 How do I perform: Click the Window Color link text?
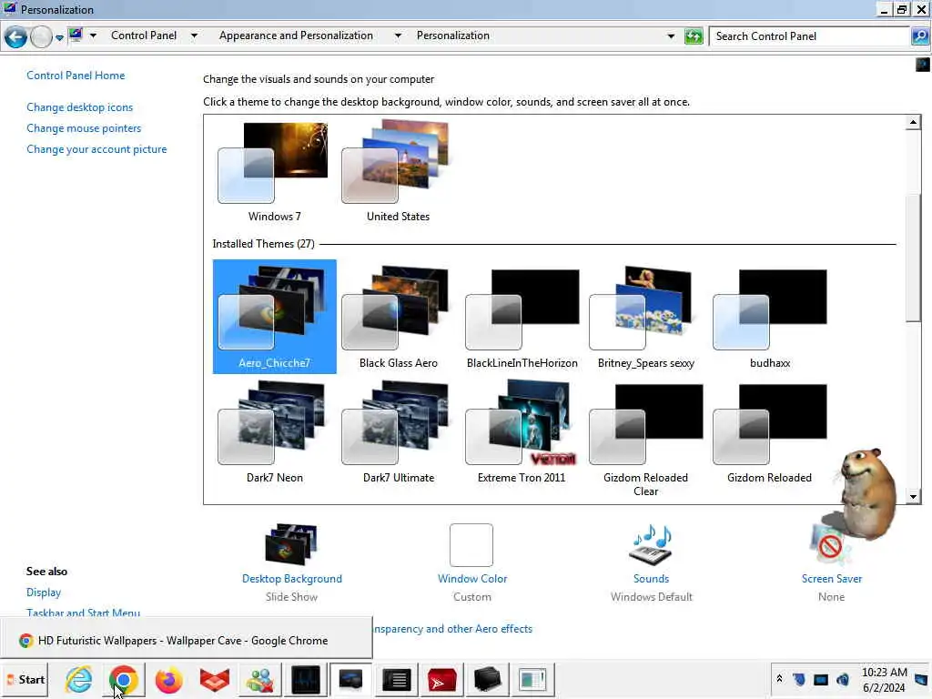pyautogui.click(x=472, y=579)
